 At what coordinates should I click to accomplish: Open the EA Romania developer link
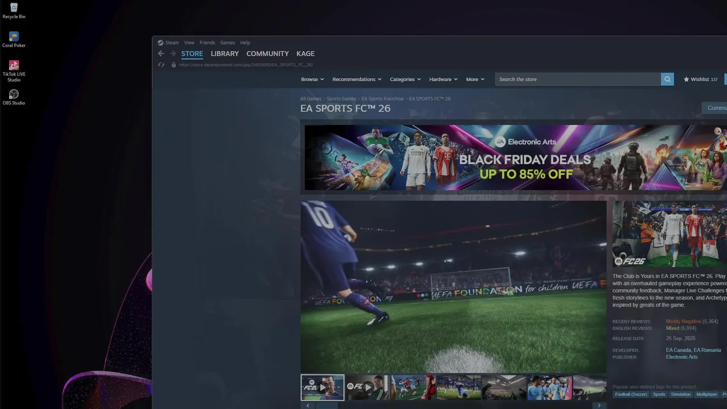pos(707,350)
